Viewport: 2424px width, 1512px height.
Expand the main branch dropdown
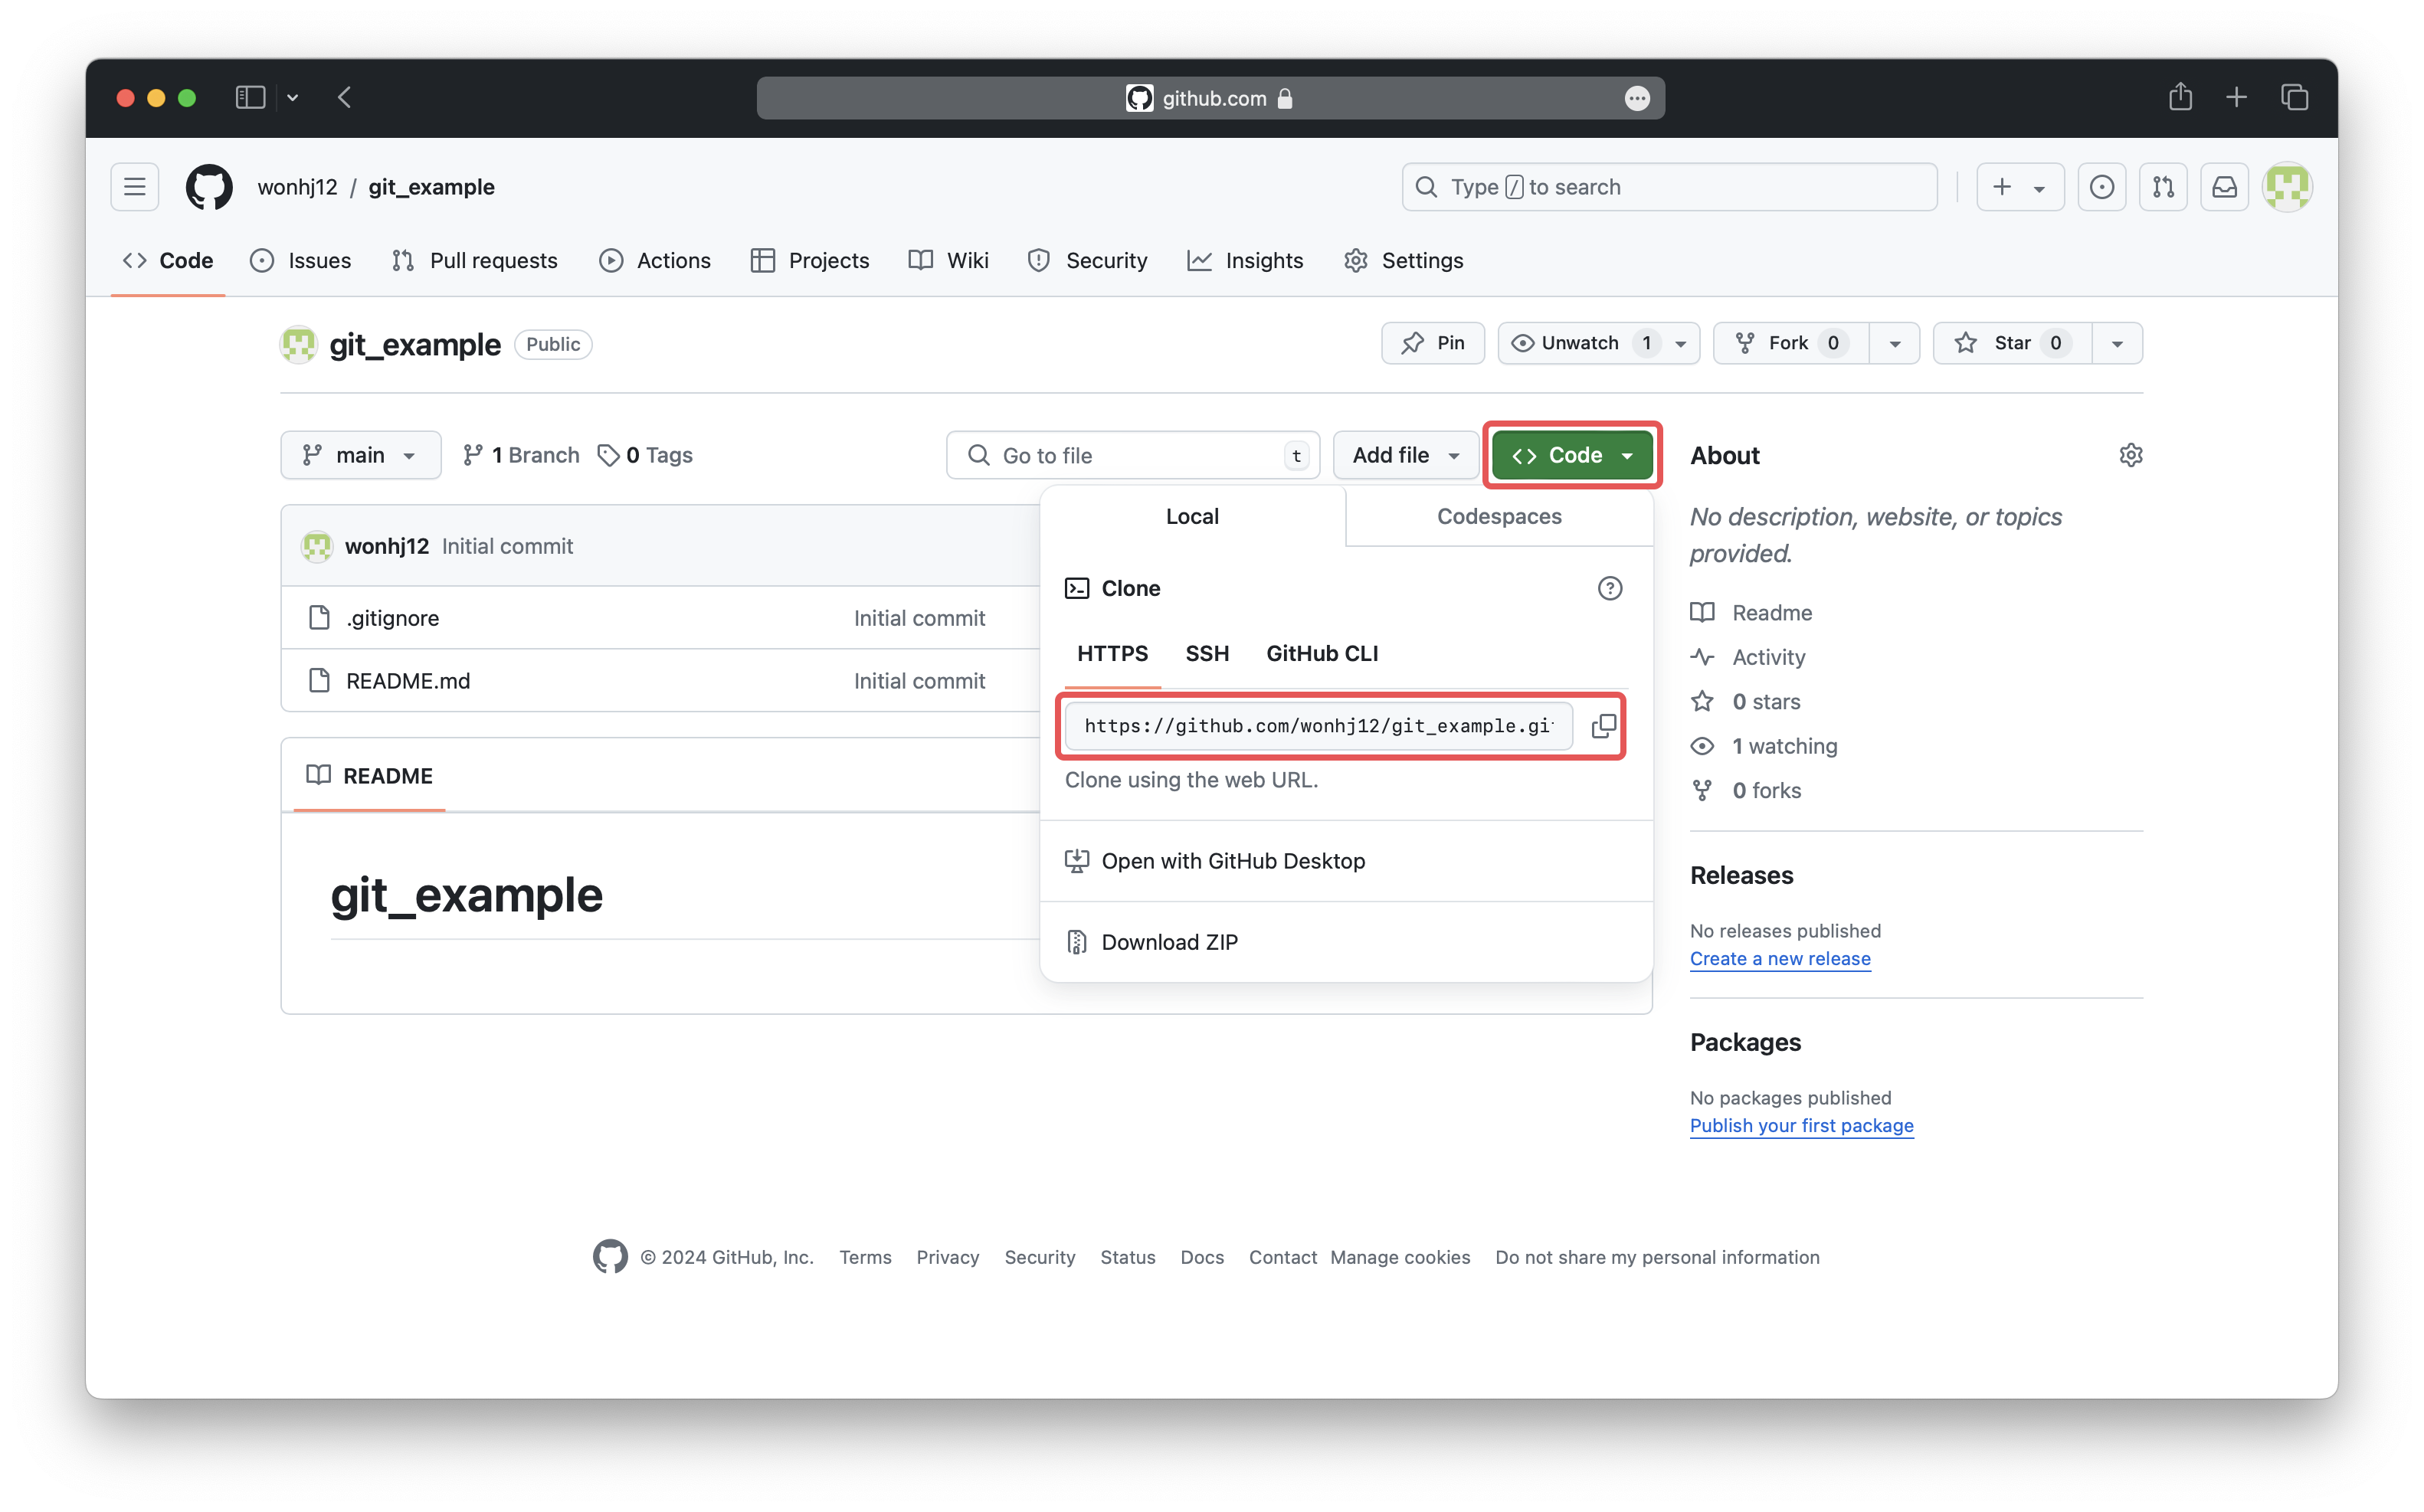pyautogui.click(x=360, y=455)
